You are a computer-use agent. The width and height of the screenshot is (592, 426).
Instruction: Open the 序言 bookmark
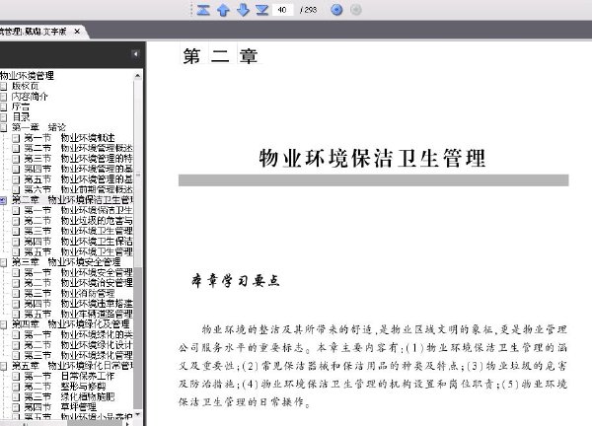click(21, 106)
